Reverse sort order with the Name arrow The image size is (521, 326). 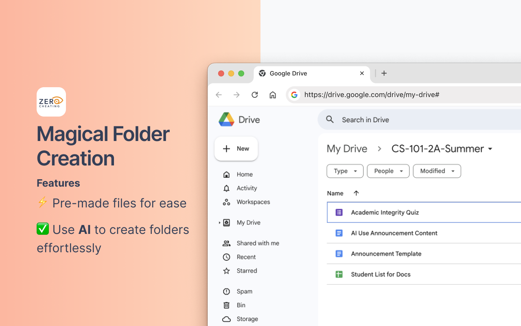[356, 193]
